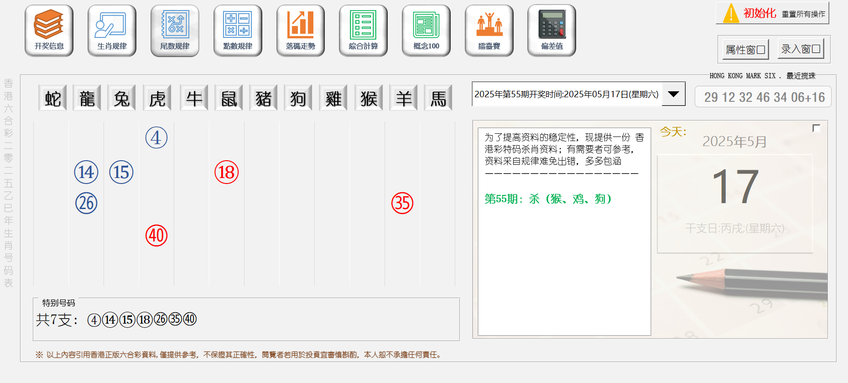
Task: Toggle the checkbox above the calendar
Action: pyautogui.click(x=817, y=128)
